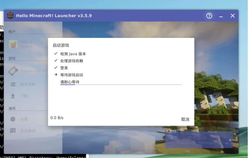Click the 账户 section header
The height and width of the screenshot is (158, 248).
12,32
